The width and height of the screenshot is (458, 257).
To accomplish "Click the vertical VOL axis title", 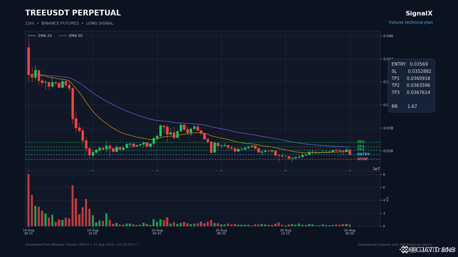I will pyautogui.click(x=388, y=199).
